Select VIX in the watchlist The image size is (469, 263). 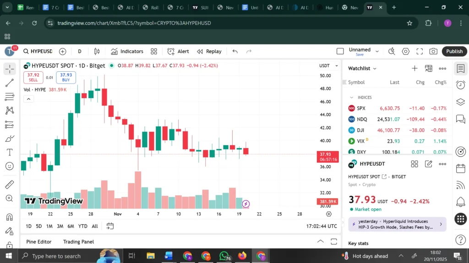tap(397, 141)
